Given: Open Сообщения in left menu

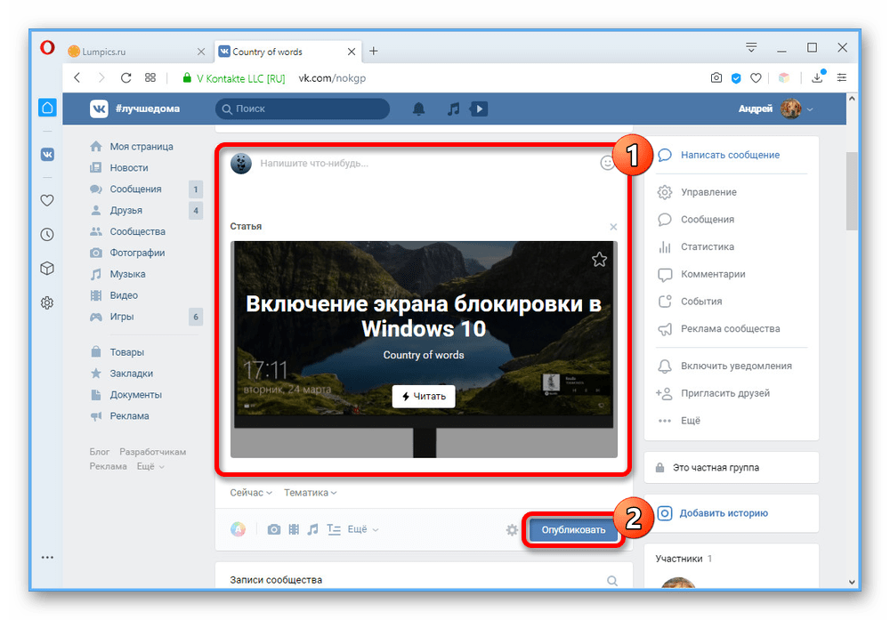Looking at the screenshot, I should coord(135,189).
